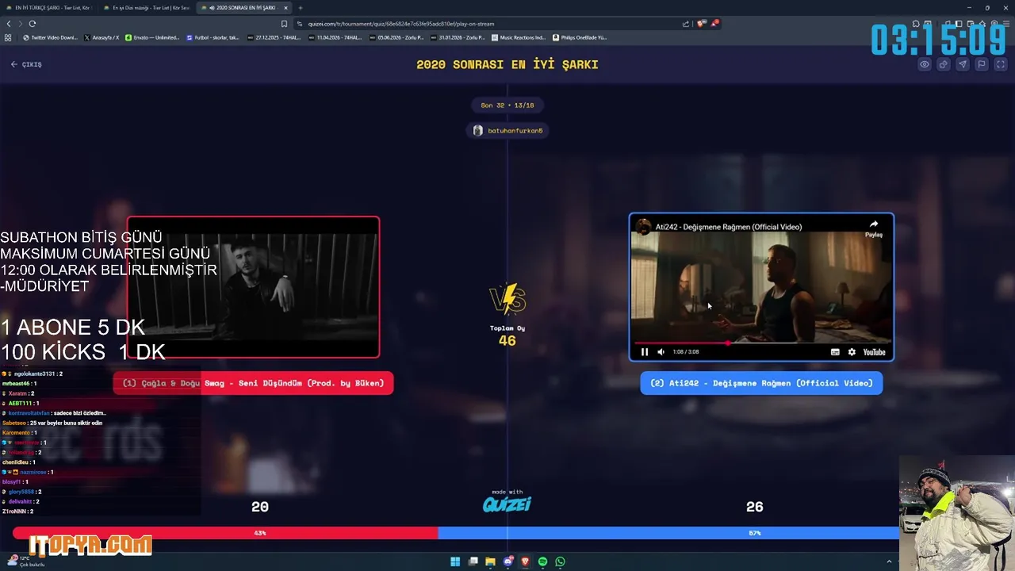This screenshot has width=1015, height=571.
Task: Select the 2020 SONRASI EN İYİ ŞARKI tab
Action: [x=244, y=8]
